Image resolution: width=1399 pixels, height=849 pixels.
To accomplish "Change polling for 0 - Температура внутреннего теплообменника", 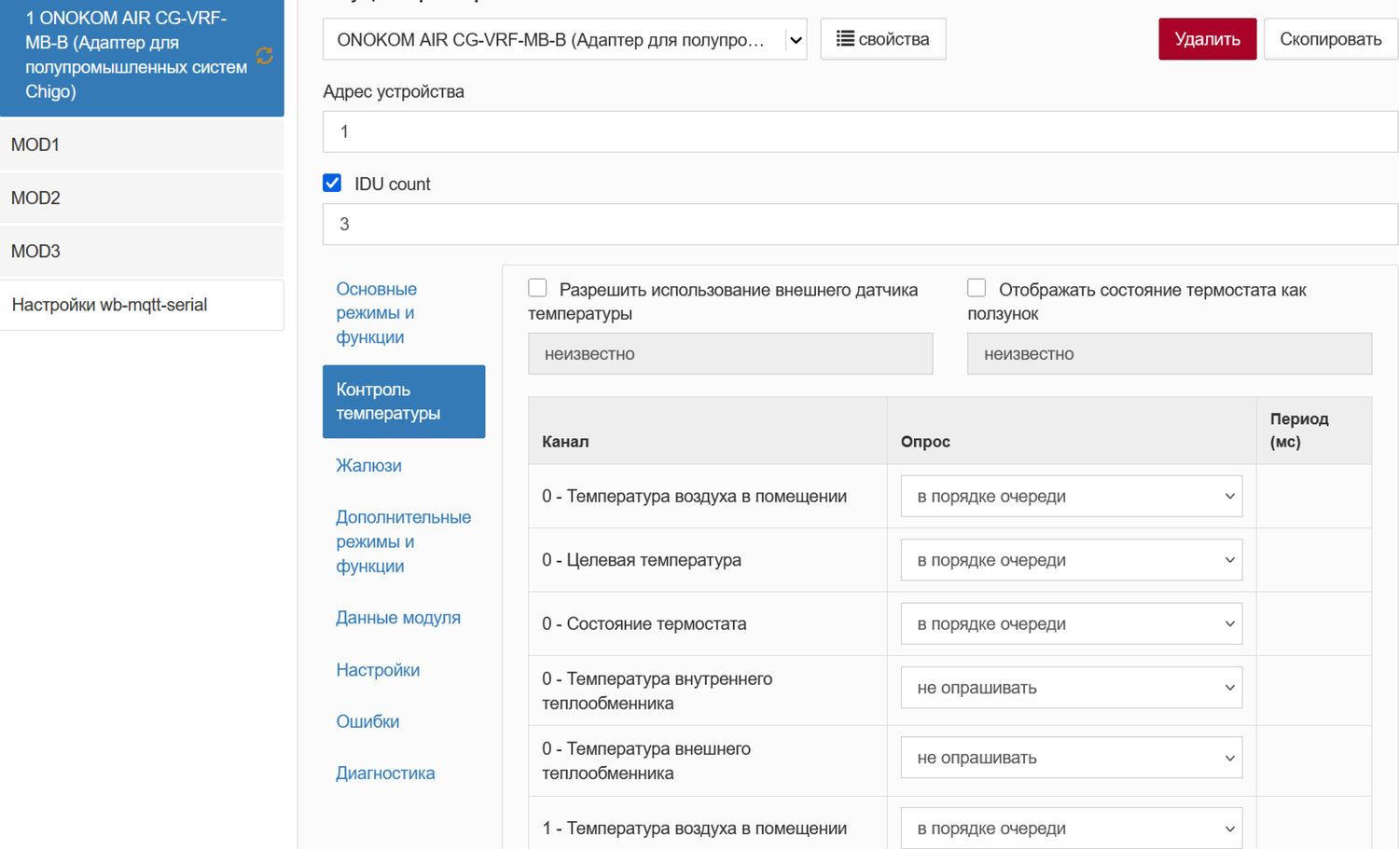I will coord(1071,688).
